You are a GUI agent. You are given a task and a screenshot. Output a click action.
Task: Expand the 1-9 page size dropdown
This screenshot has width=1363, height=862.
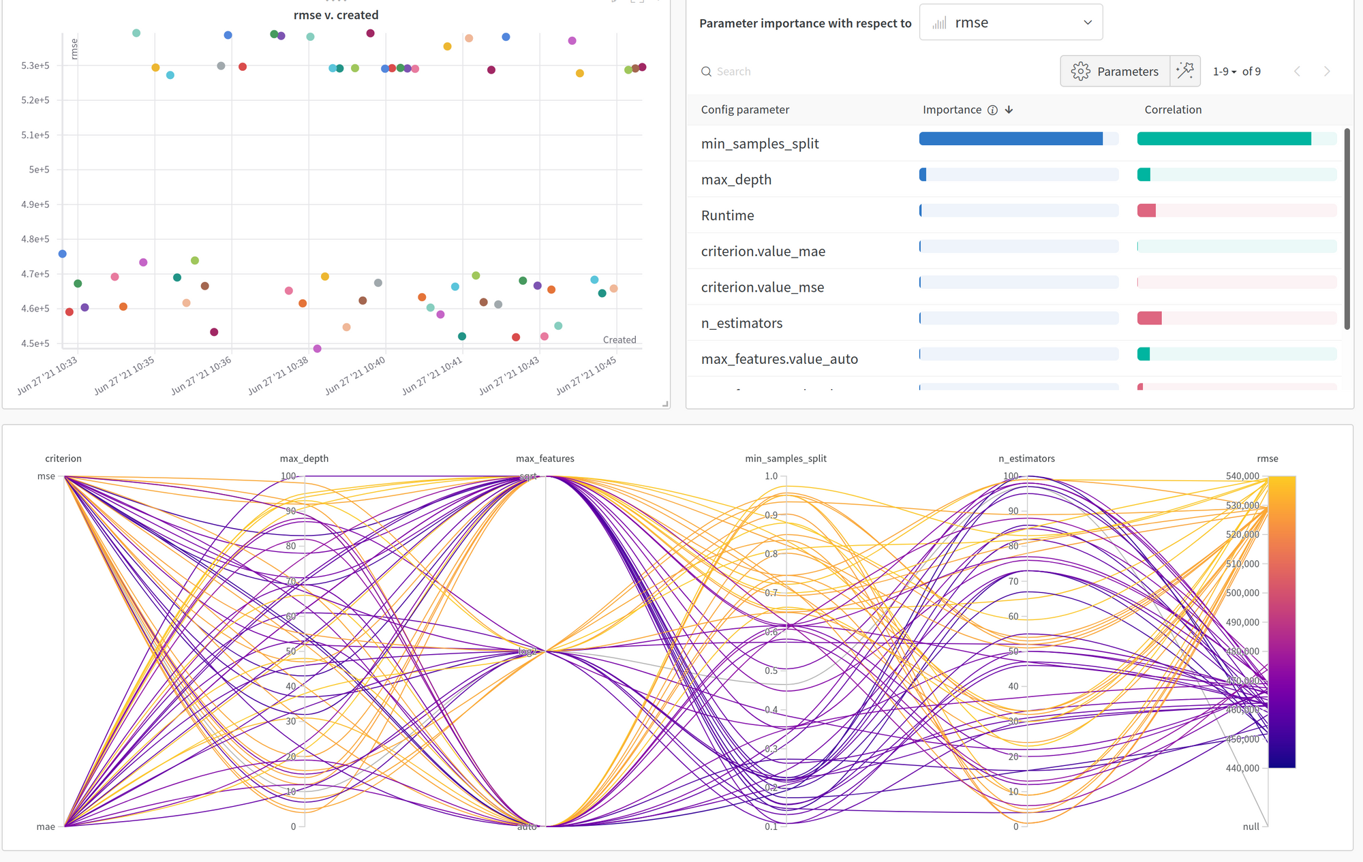pyautogui.click(x=1225, y=72)
